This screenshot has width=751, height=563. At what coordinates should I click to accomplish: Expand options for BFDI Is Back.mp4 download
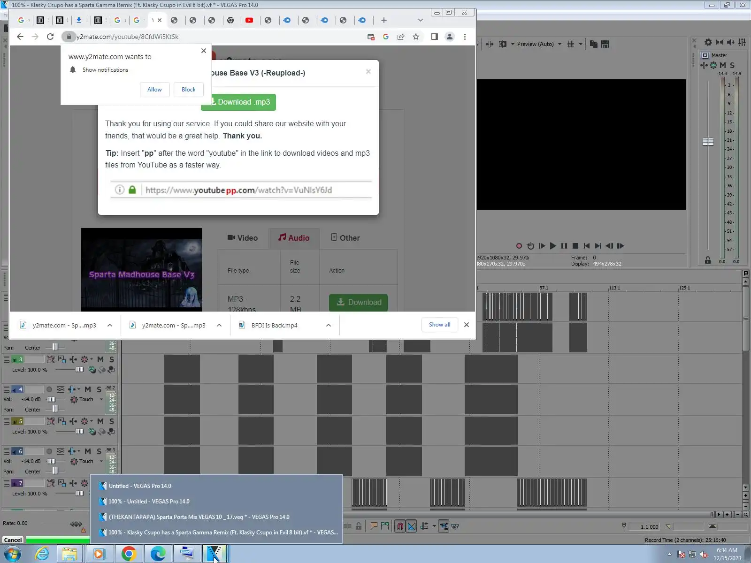click(x=329, y=325)
